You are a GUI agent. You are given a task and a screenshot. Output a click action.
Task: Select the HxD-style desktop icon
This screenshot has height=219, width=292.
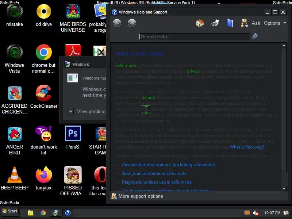pyautogui.click(x=100, y=51)
